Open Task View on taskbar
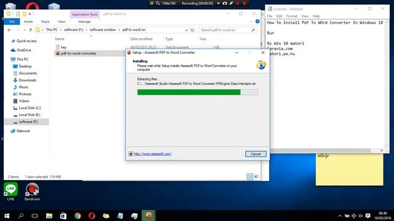 tap(34, 215)
